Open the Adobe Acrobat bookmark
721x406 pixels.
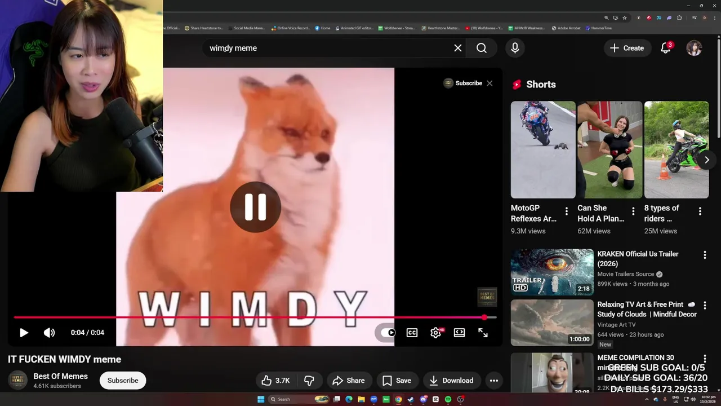point(566,28)
